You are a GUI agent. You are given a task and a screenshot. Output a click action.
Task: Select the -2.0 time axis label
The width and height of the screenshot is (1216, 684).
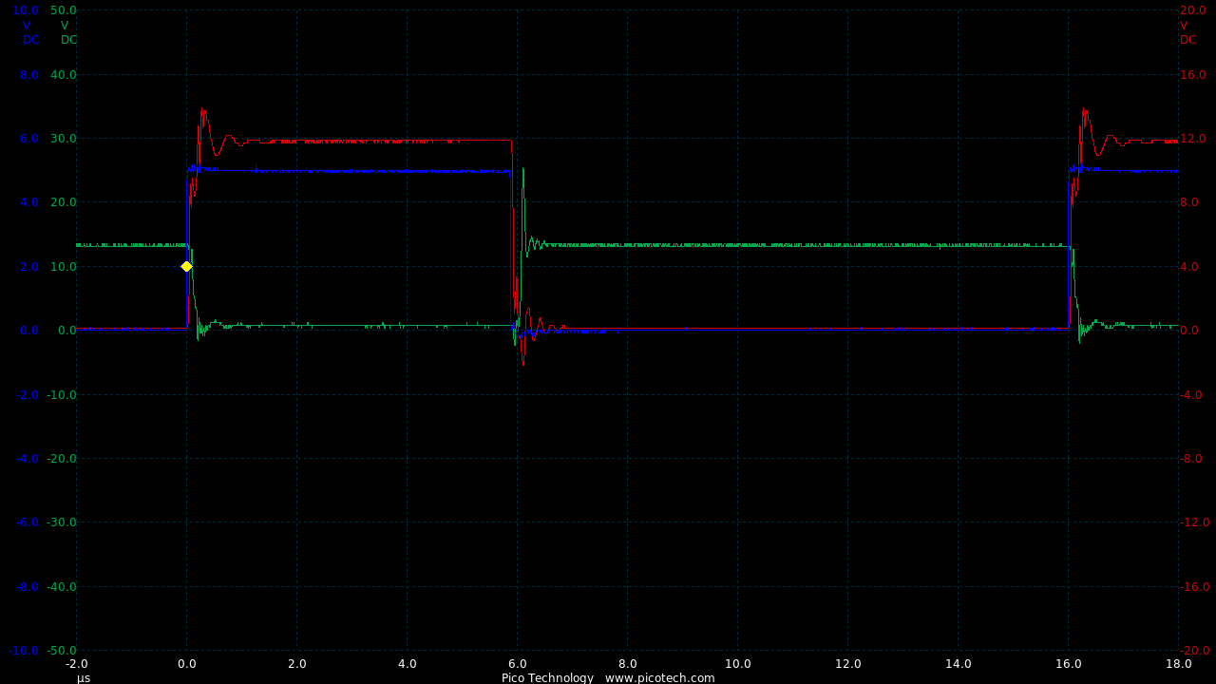pyautogui.click(x=77, y=664)
